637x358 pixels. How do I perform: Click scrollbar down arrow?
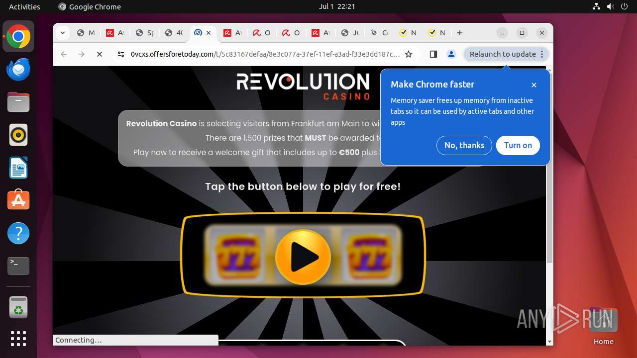[x=549, y=342]
